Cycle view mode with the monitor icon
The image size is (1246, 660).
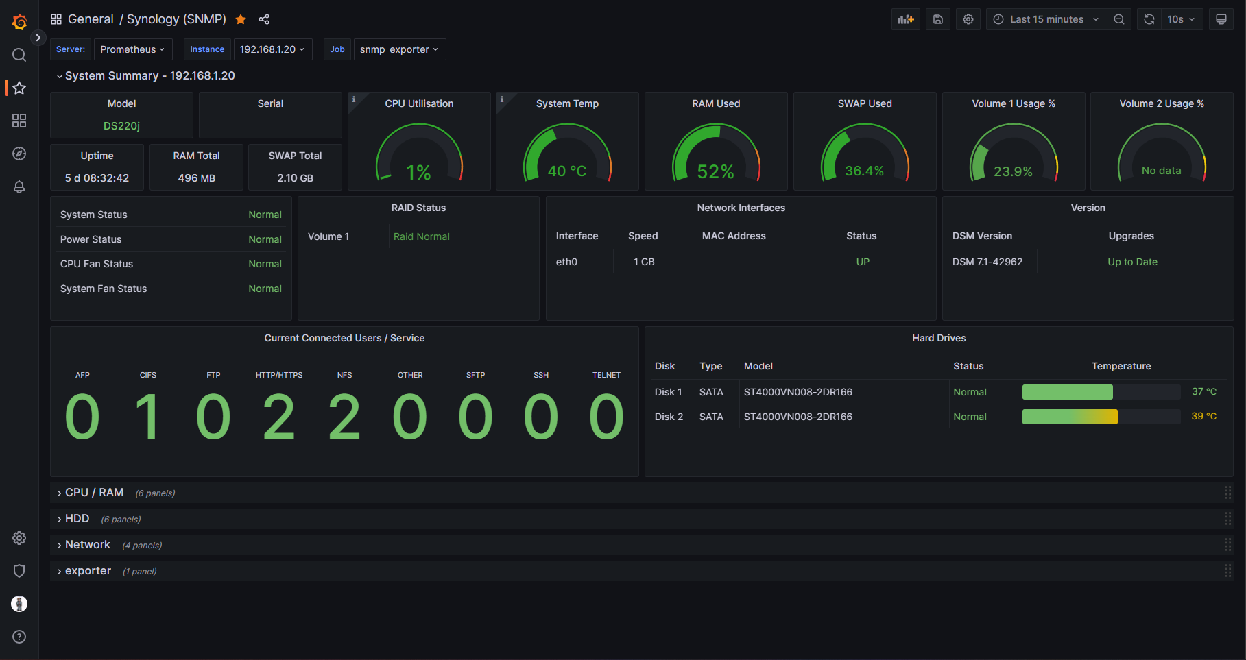click(x=1221, y=19)
